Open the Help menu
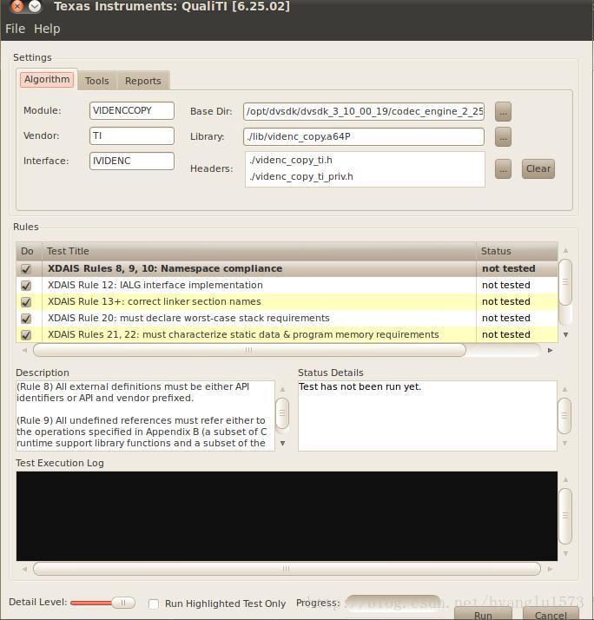The image size is (594, 620). [x=47, y=29]
